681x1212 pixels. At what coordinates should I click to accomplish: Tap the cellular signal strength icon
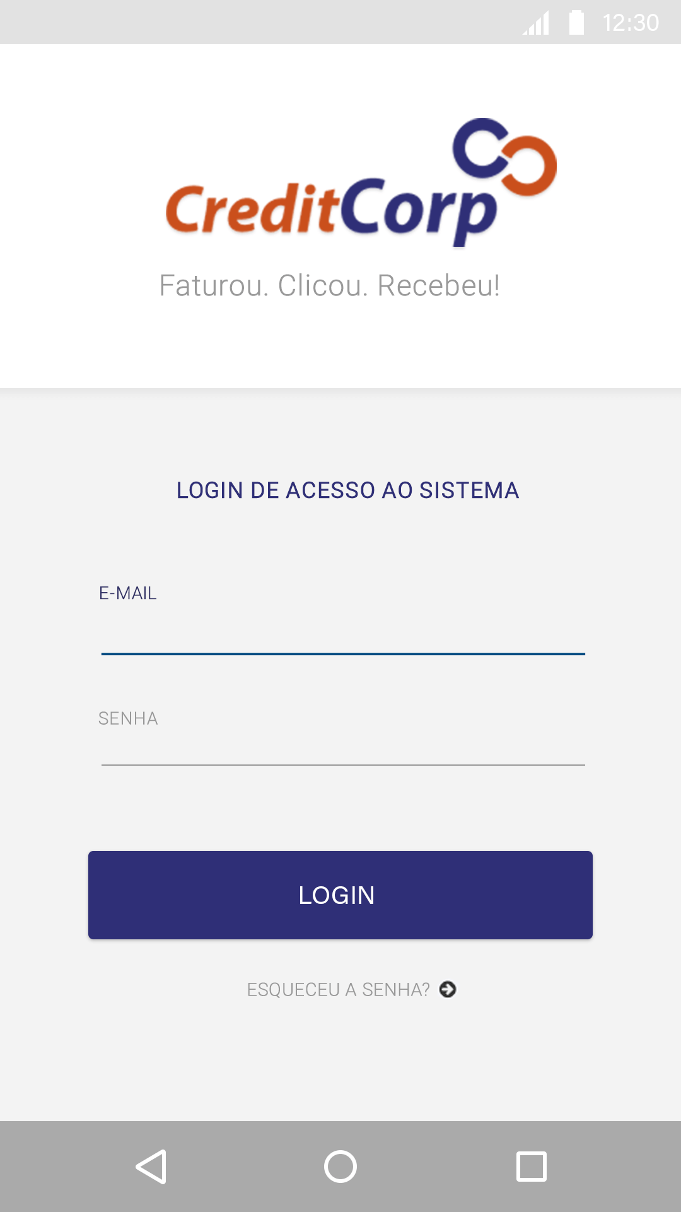coord(537,23)
